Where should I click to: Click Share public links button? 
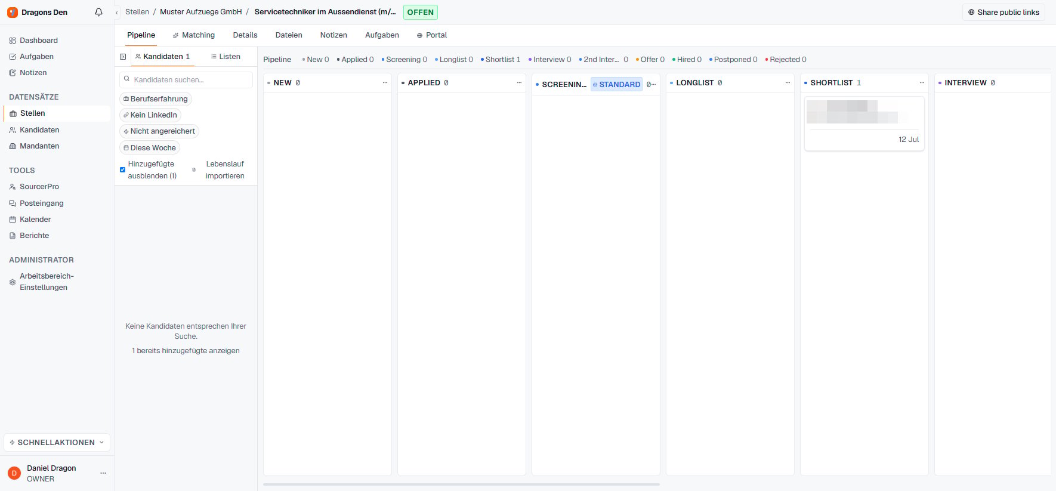pyautogui.click(x=1003, y=13)
